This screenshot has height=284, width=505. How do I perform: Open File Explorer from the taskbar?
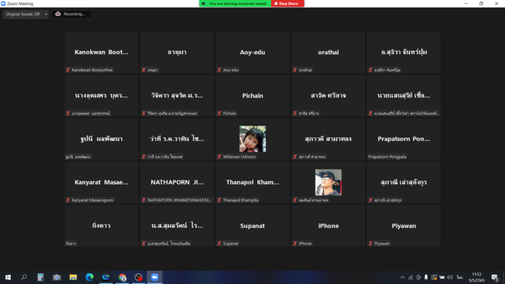click(x=73, y=277)
